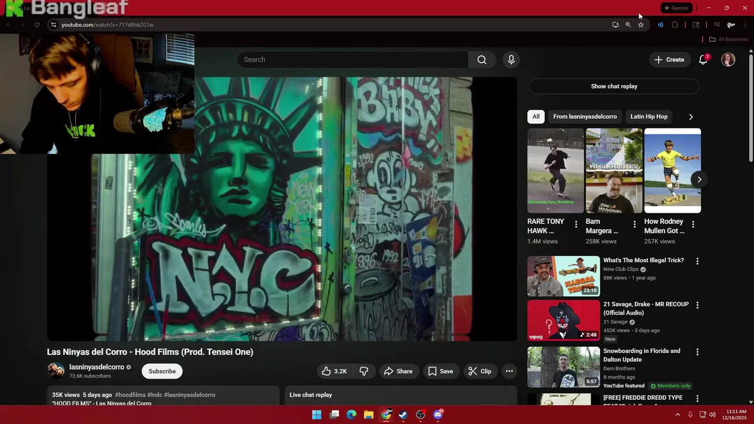Screen dimensions: 754x424
Task: Open OBS Studio from the taskbar
Action: tap(421, 415)
